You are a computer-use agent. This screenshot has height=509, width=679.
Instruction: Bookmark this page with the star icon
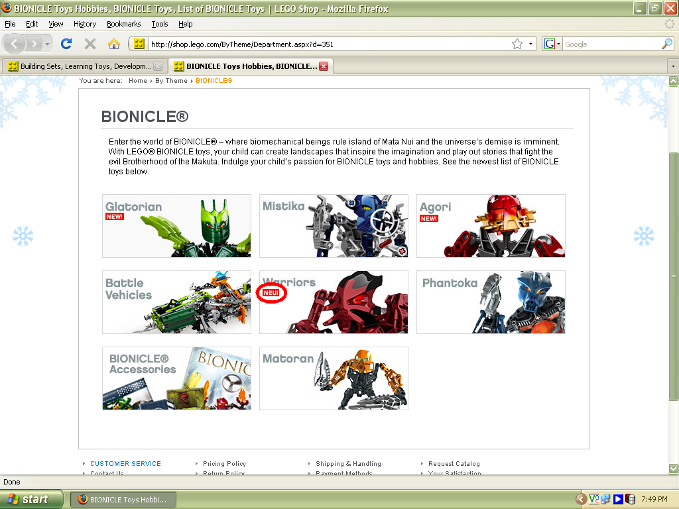click(x=517, y=44)
